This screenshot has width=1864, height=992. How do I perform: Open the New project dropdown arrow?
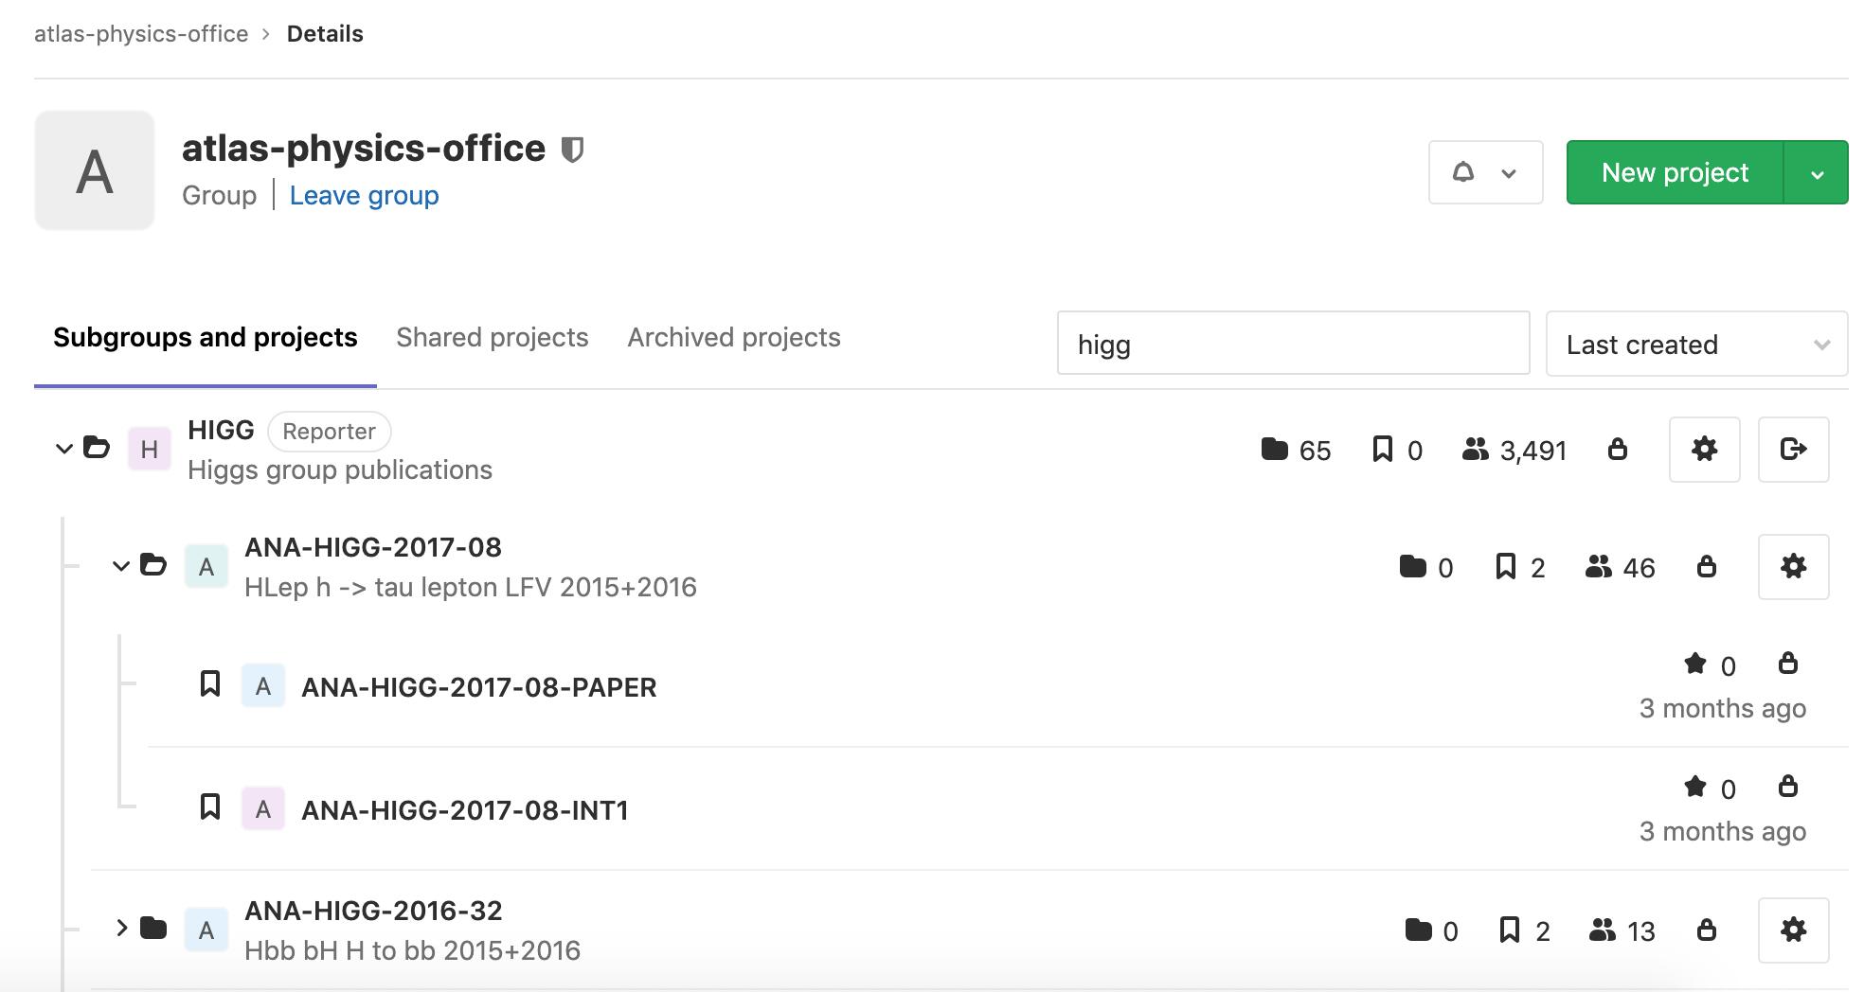1817,172
